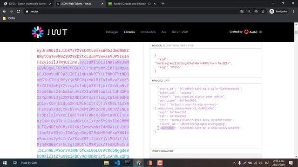Click the "exp" value line
Viewport: 298px width, 167px height.
point(173,112)
